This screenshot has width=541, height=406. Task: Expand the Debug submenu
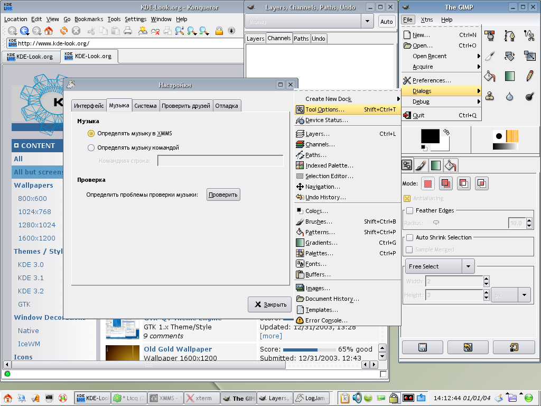coord(442,101)
